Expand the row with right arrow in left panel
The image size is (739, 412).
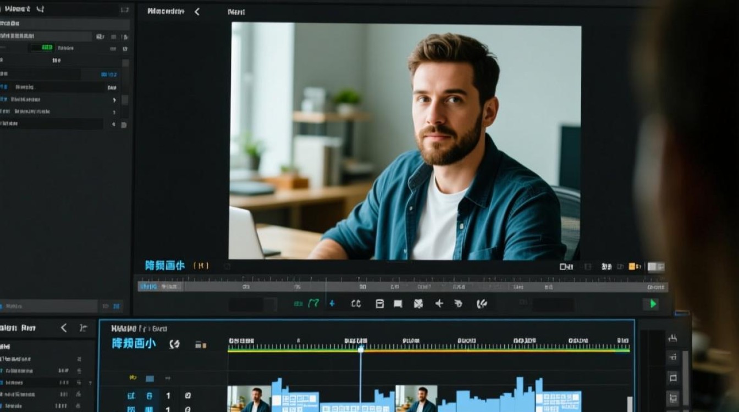click(114, 100)
